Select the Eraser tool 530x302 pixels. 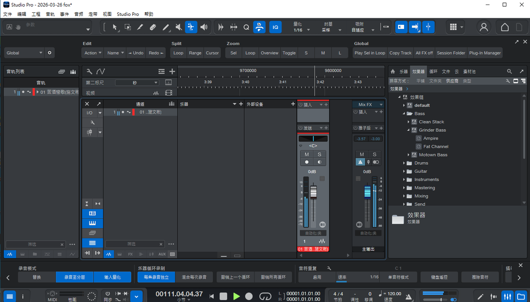coord(153,27)
